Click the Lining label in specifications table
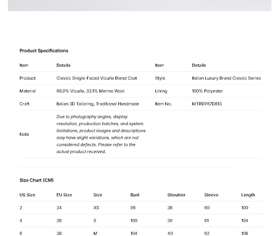Screen dimensions: 280x236 pyautogui.click(x=161, y=91)
